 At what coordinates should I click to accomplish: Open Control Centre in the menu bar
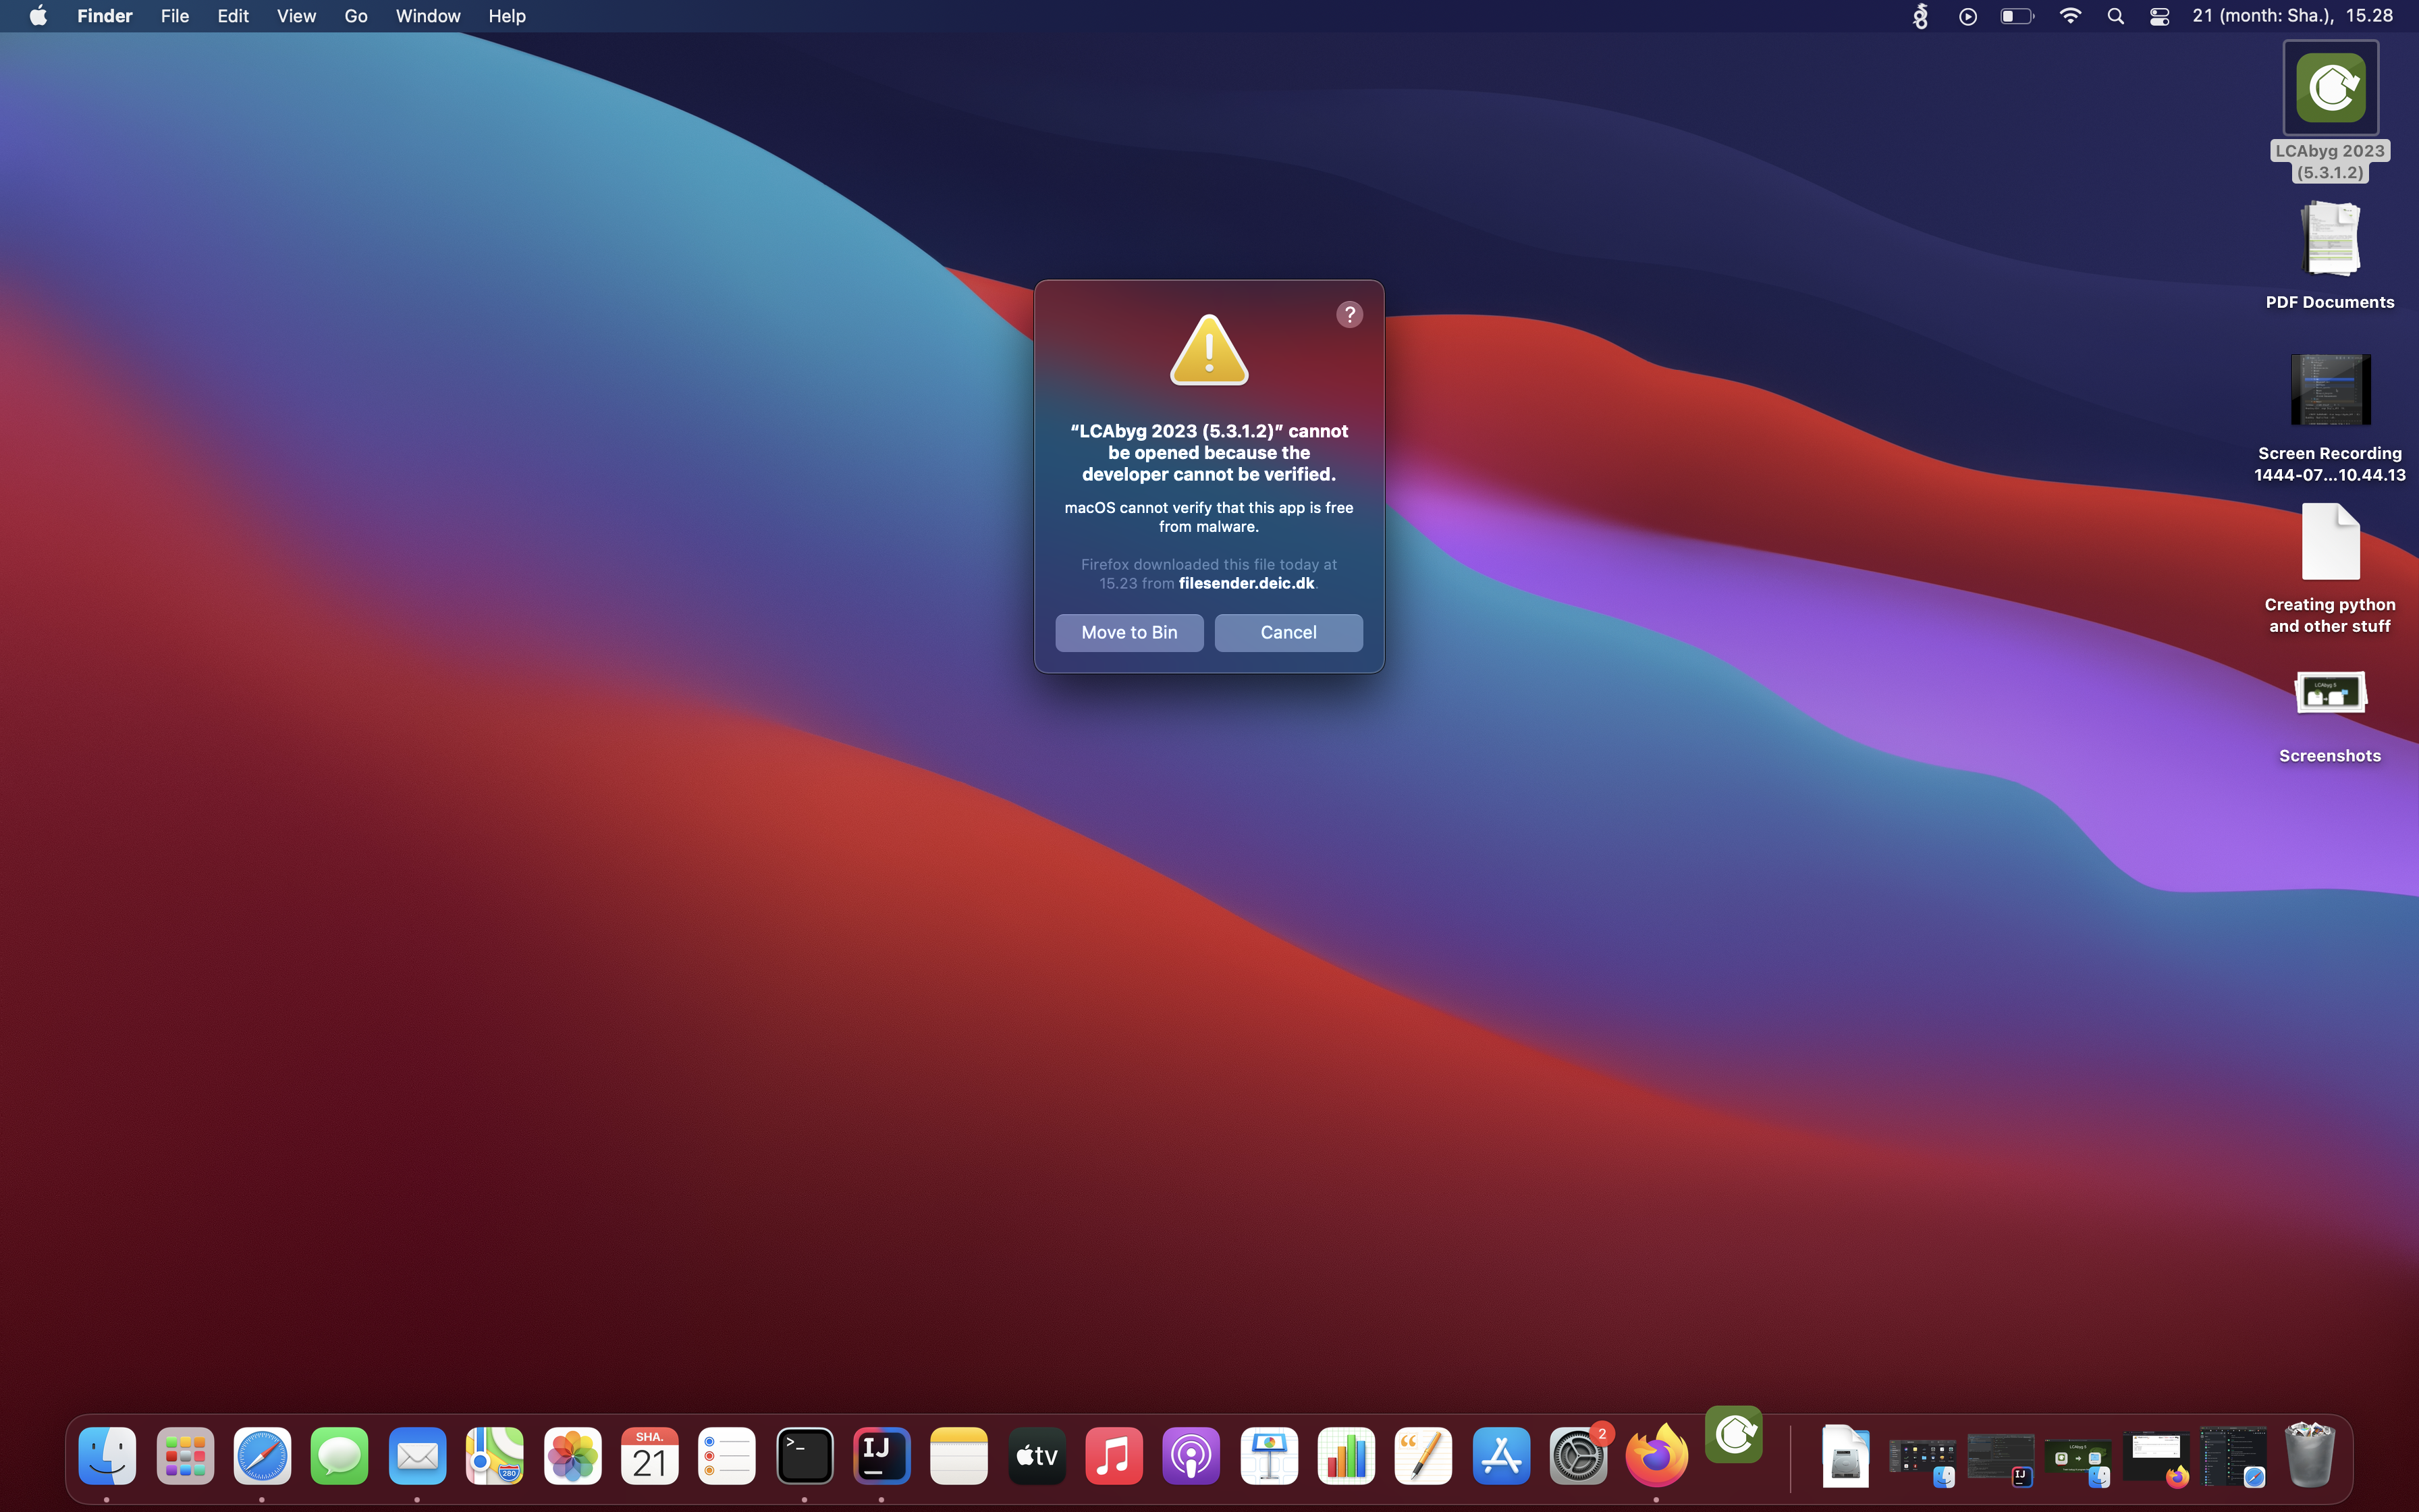coord(2159,16)
